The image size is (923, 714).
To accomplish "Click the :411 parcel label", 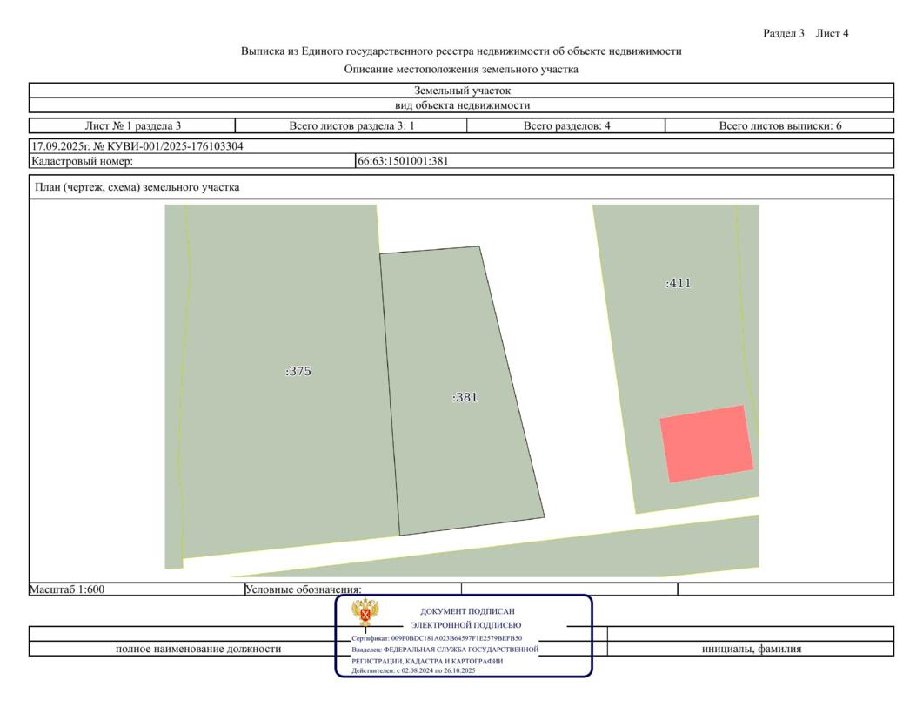I will (679, 283).
